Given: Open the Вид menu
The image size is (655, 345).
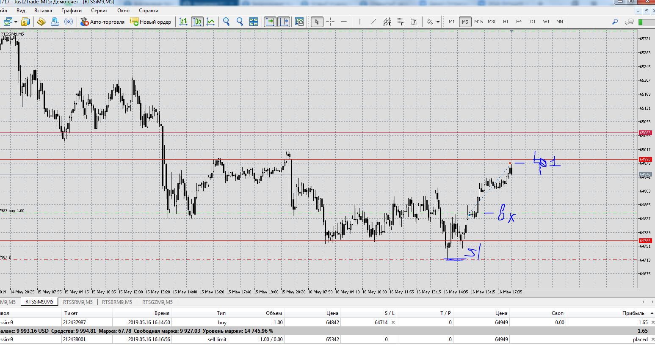Looking at the screenshot, I should coord(20,11).
